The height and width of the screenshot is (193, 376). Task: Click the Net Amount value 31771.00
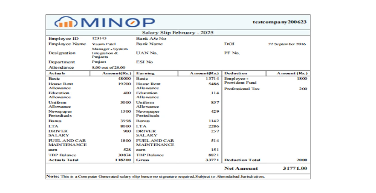coord(294,168)
